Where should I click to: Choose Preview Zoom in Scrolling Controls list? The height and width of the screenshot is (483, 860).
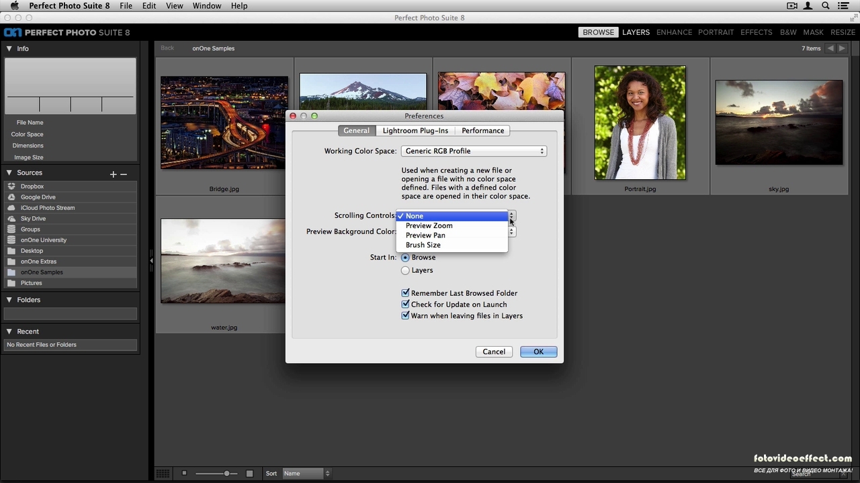coord(451,225)
